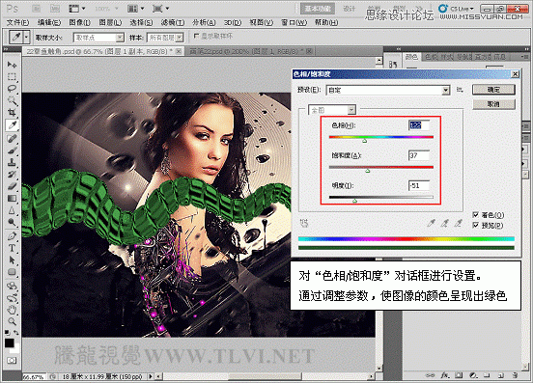
Task: Open the 窗口(W) menu
Action: [295, 22]
